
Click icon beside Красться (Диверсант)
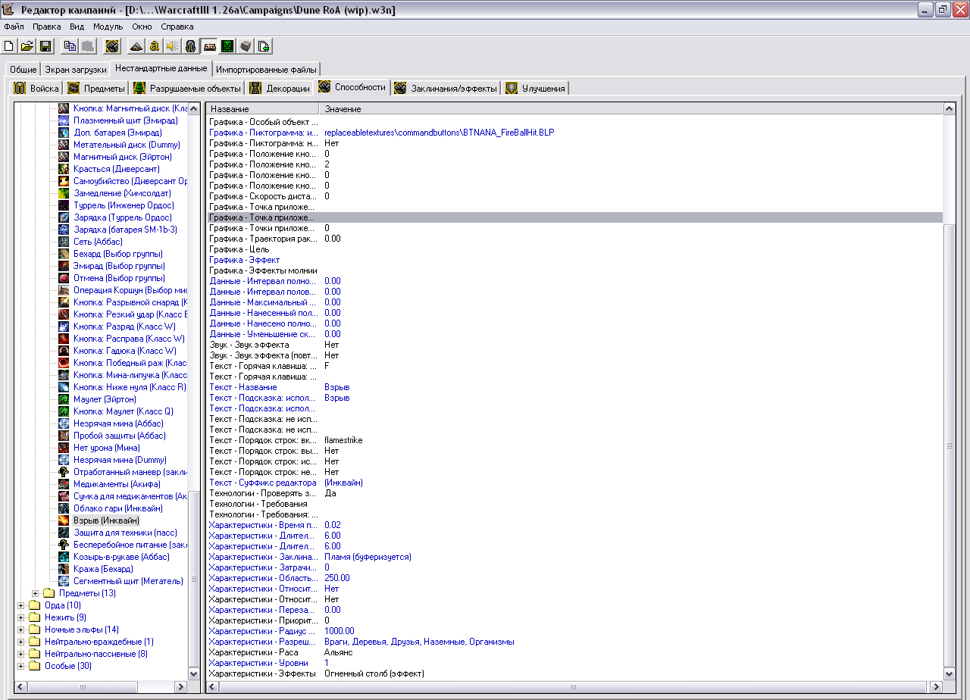pyautogui.click(x=64, y=169)
